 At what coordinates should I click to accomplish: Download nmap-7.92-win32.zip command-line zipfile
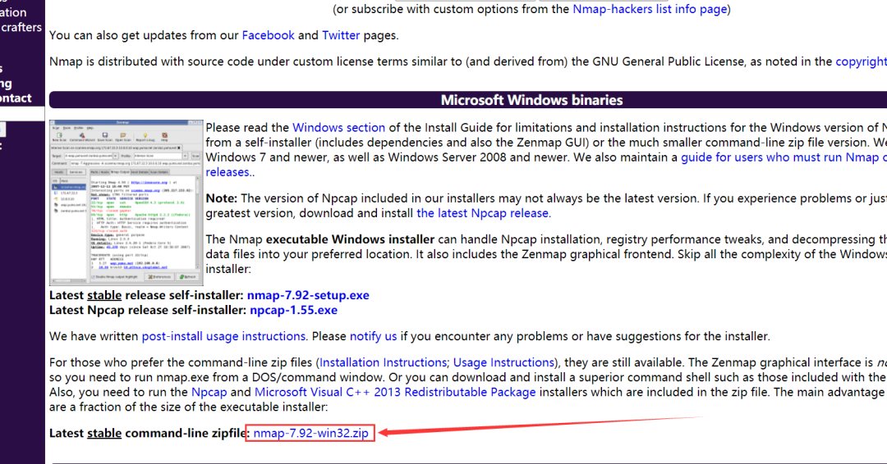310,433
